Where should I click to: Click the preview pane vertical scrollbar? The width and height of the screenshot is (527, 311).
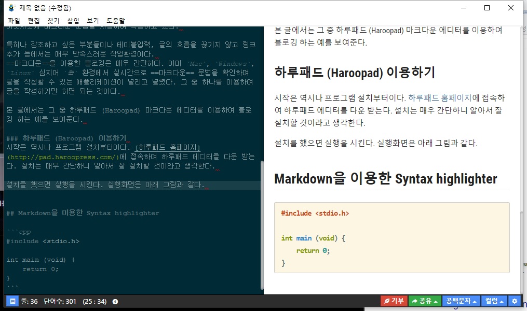click(x=522, y=251)
